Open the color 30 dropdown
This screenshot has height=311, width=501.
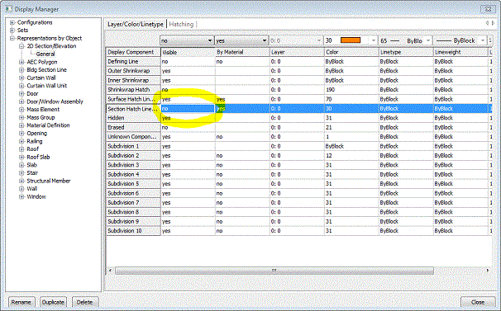pos(374,40)
